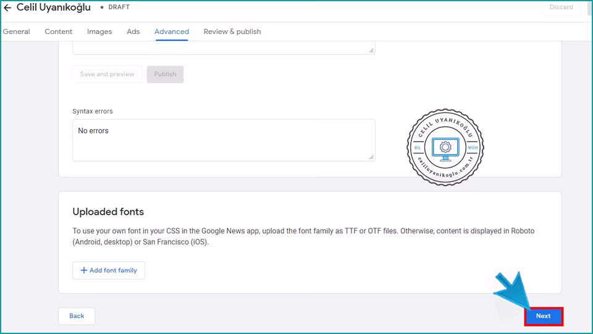This screenshot has width=593, height=334.
Task: Click the Save and preview button
Action: pyautogui.click(x=107, y=74)
